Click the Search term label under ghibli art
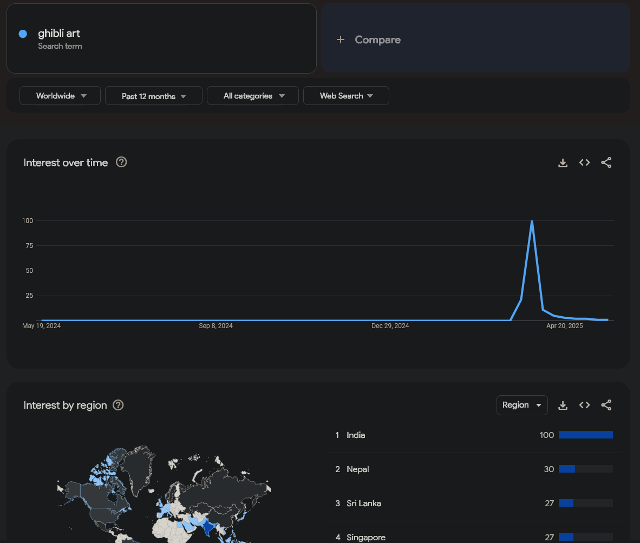The height and width of the screenshot is (543, 640). pyautogui.click(x=60, y=46)
